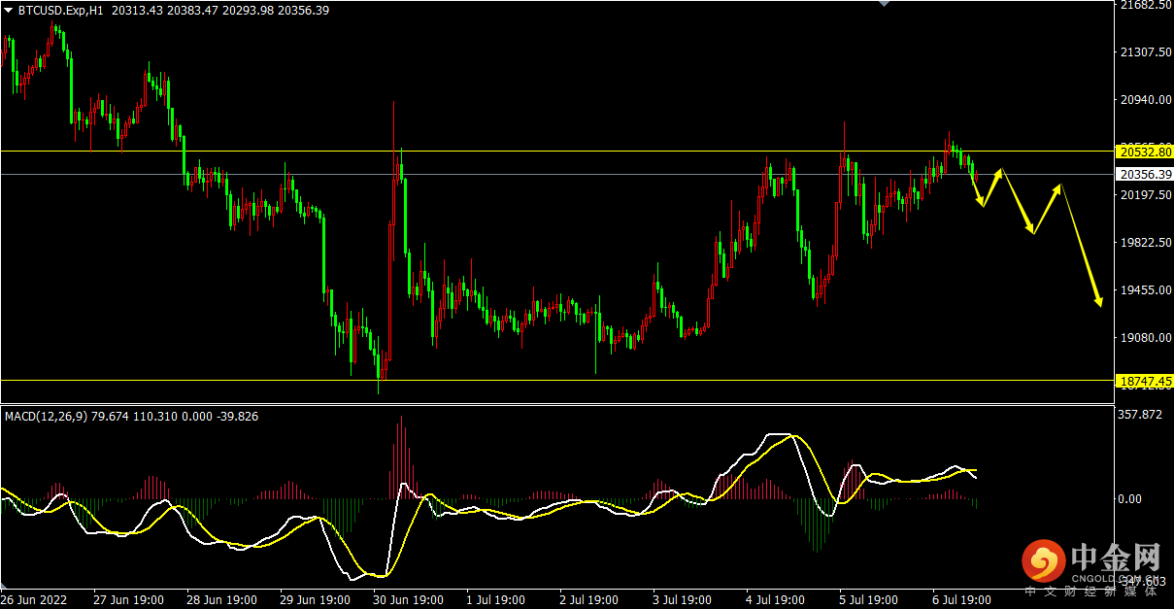
Task: Click the small triangle before BTCUSD.Exp,H1
Action: click(9, 11)
